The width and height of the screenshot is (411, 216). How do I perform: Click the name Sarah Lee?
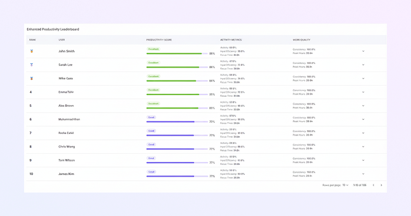(x=65, y=65)
